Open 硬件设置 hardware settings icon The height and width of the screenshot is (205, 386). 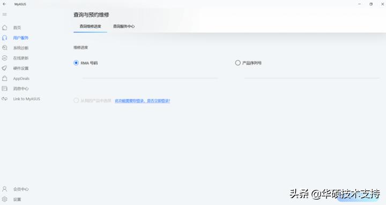[5, 68]
